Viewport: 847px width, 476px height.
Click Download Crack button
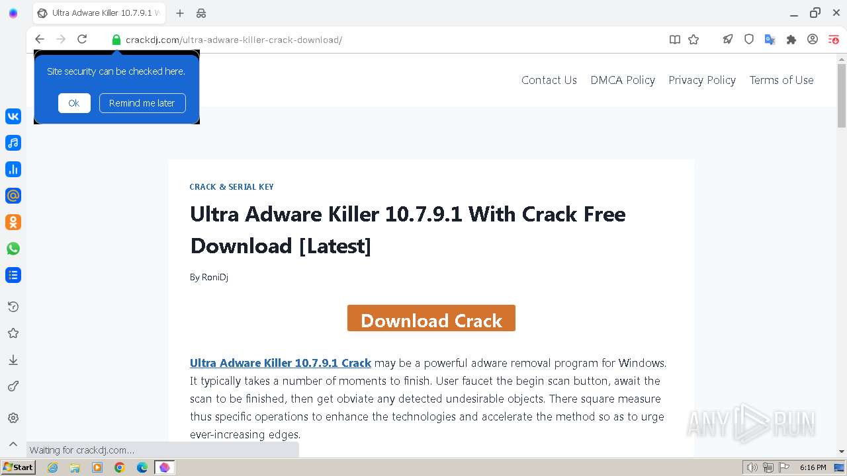[x=431, y=318]
